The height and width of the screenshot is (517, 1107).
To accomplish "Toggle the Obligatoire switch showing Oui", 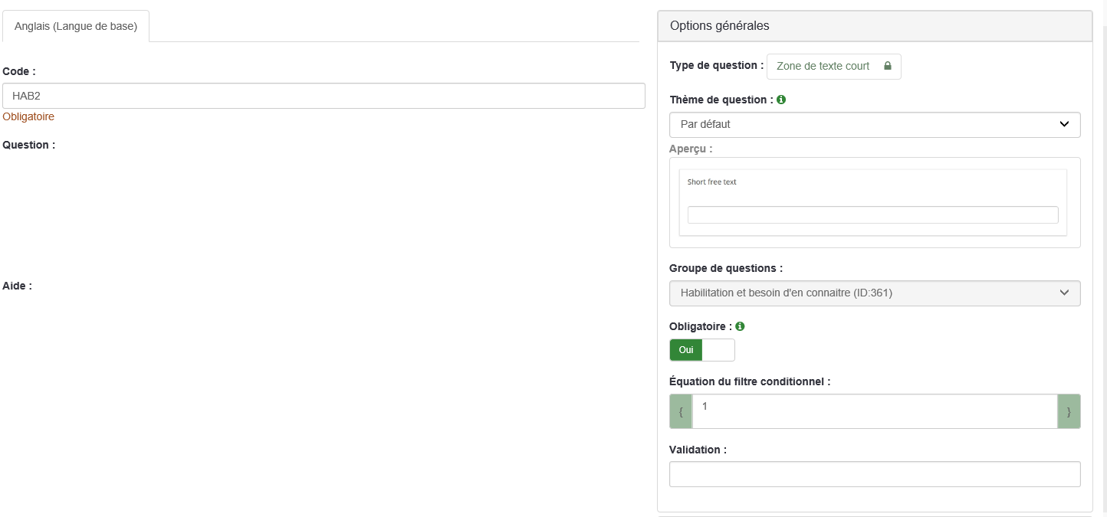I will [686, 350].
